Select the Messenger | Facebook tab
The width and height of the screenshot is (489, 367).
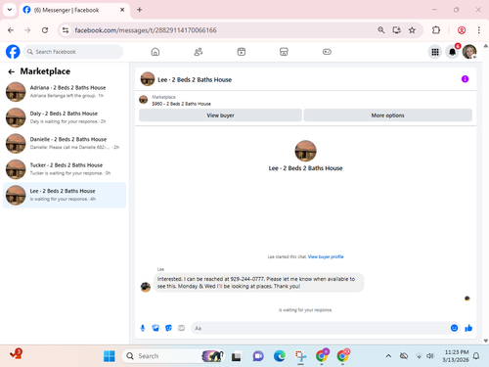tap(74, 10)
